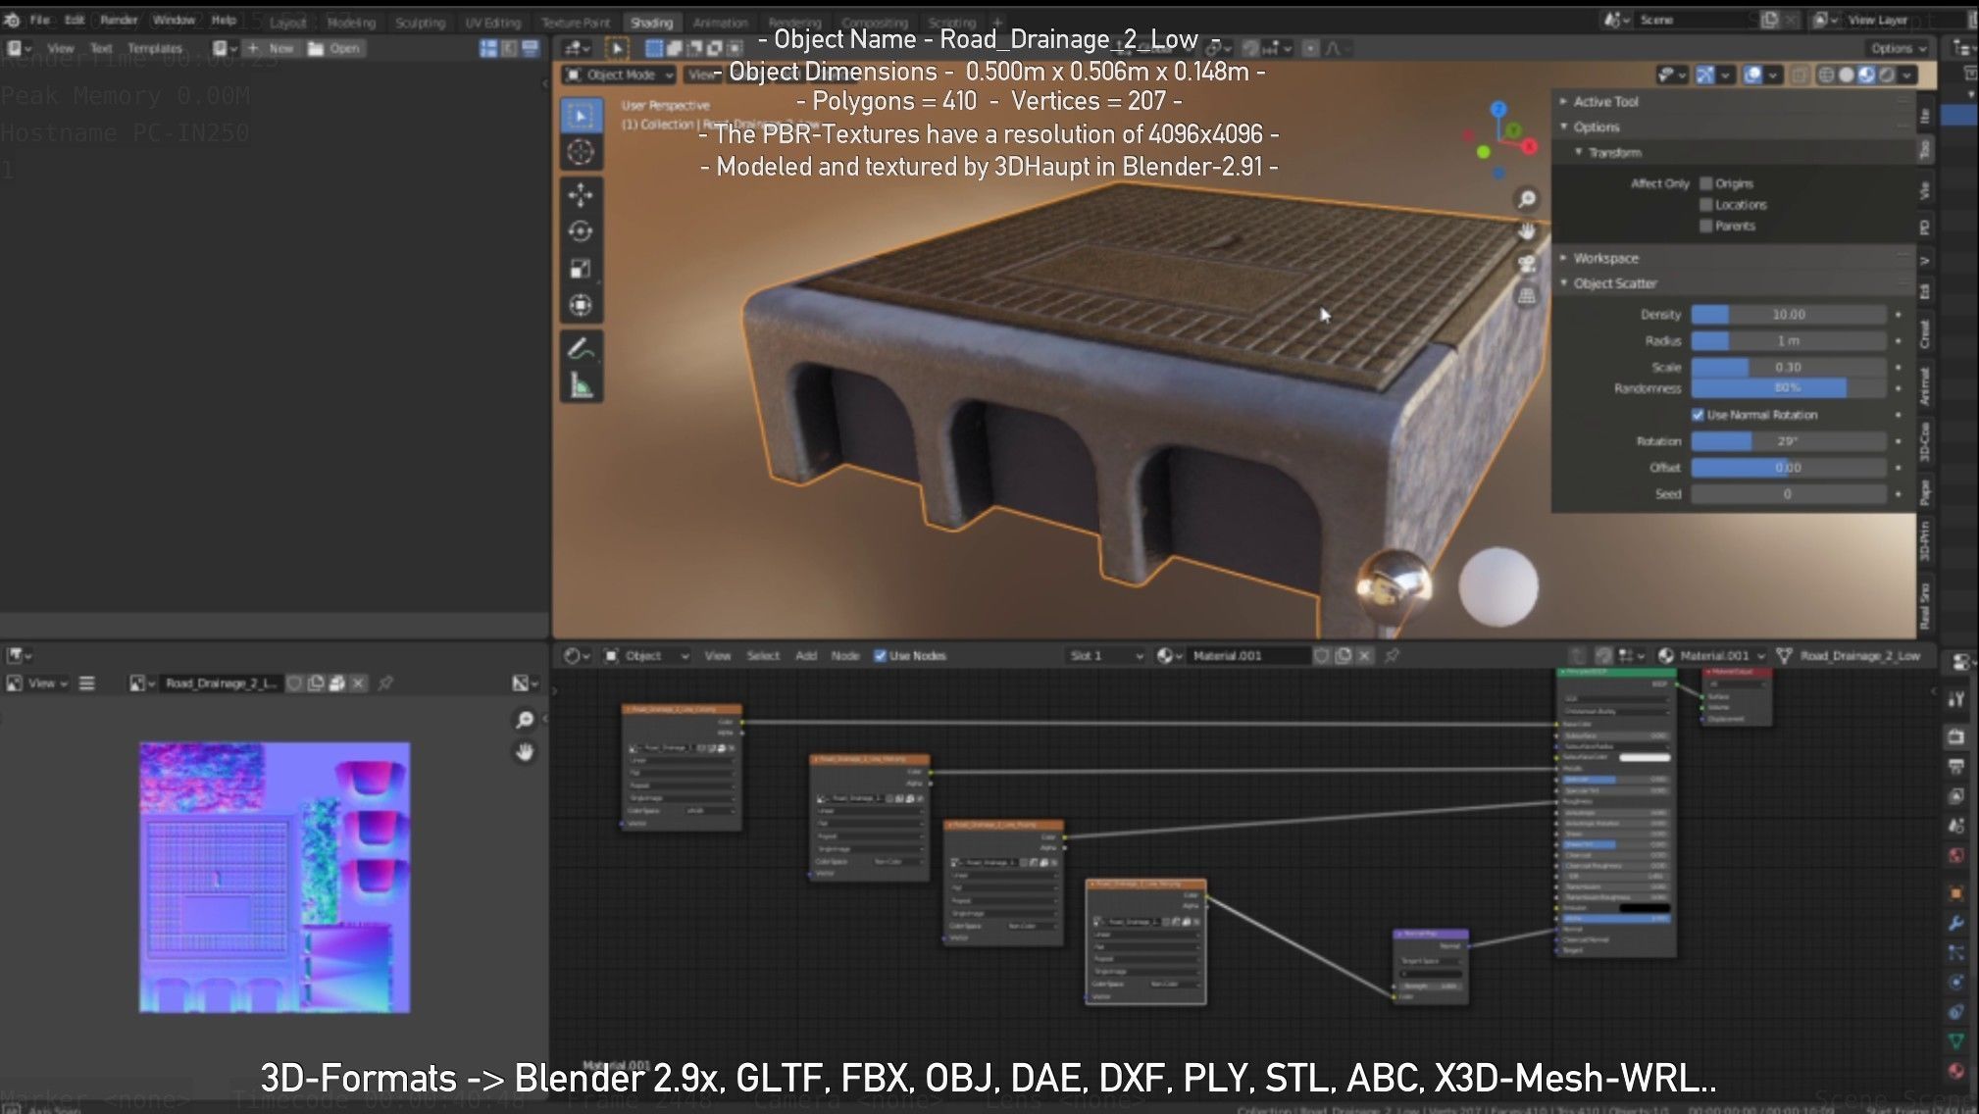1979x1114 pixels.
Task: Toggle viewport gizmos button
Action: (x=1705, y=75)
